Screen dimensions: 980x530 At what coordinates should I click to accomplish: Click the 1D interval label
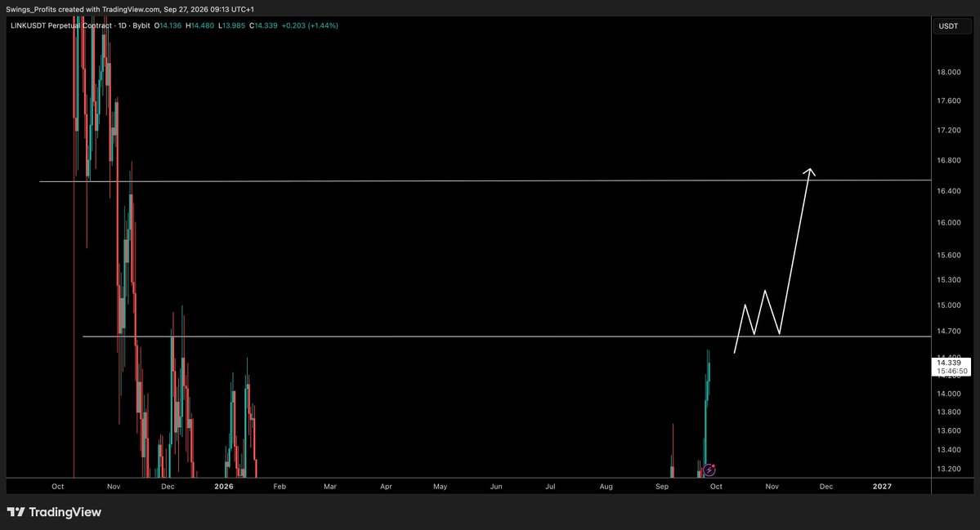122,25
